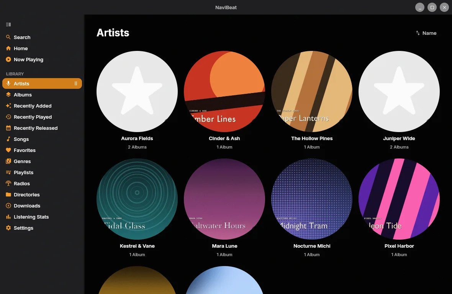Open Radios in sidebar
Viewport: 452px width, 294px height.
[x=42, y=183]
